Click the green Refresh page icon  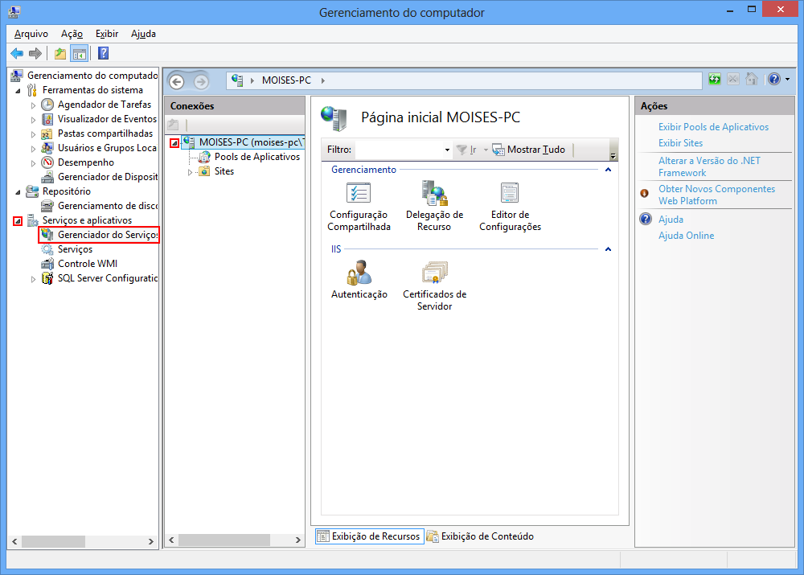tap(714, 79)
